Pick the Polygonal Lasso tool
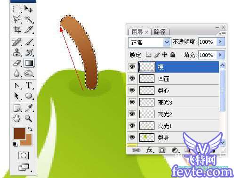Screen dimensions: 234x178 tap(17, 19)
